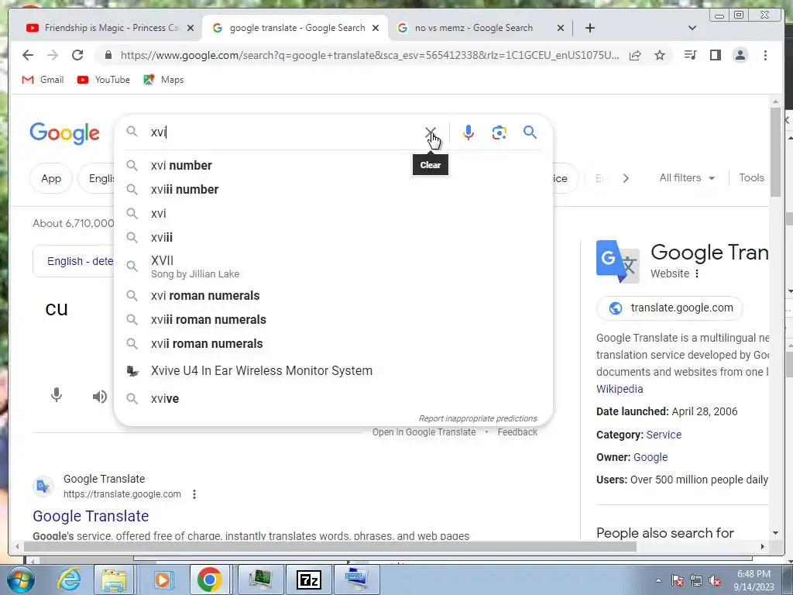
Task: Open Chrome media control icon
Action: click(690, 55)
